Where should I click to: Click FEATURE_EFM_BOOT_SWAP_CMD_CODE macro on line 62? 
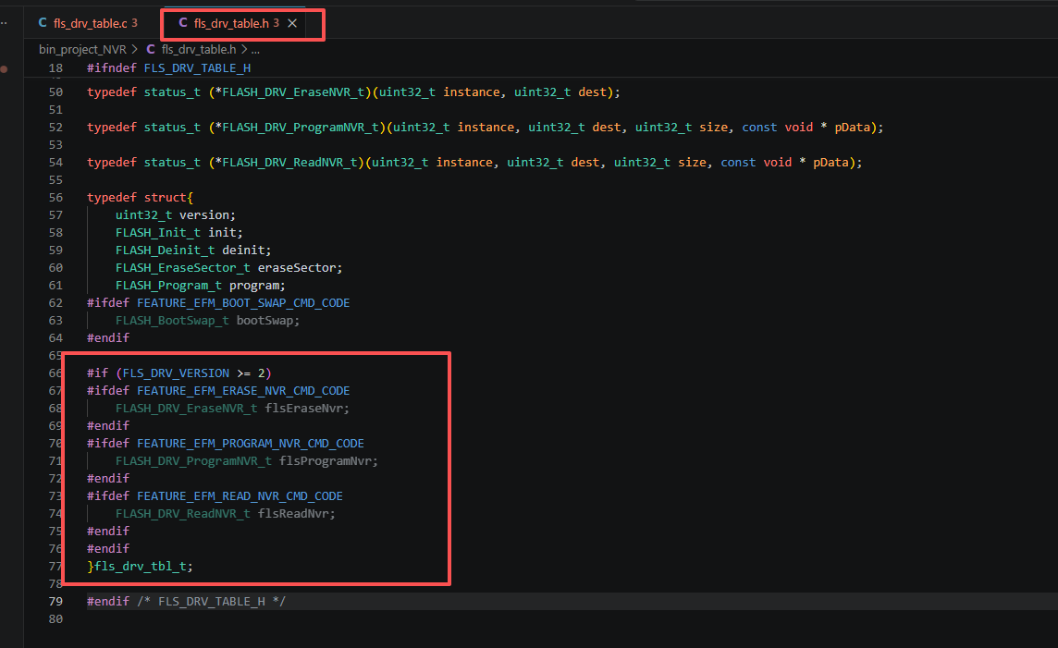tap(243, 303)
